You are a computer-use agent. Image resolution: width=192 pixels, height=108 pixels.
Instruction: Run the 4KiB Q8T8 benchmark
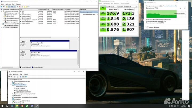click(x=103, y=19)
